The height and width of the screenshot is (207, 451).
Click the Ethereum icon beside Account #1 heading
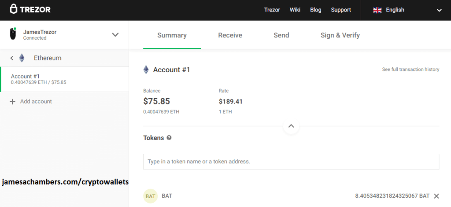[x=146, y=70]
